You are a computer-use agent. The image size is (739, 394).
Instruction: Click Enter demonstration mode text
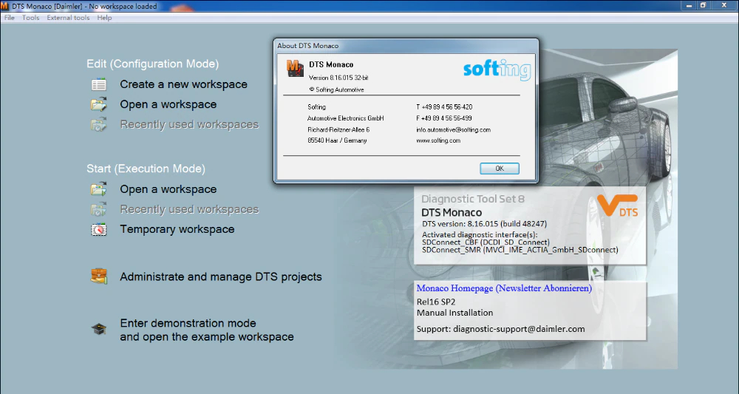pos(188,323)
